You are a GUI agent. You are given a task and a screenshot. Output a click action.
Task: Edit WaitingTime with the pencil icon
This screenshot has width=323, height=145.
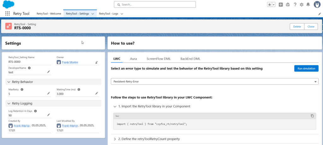97,93
